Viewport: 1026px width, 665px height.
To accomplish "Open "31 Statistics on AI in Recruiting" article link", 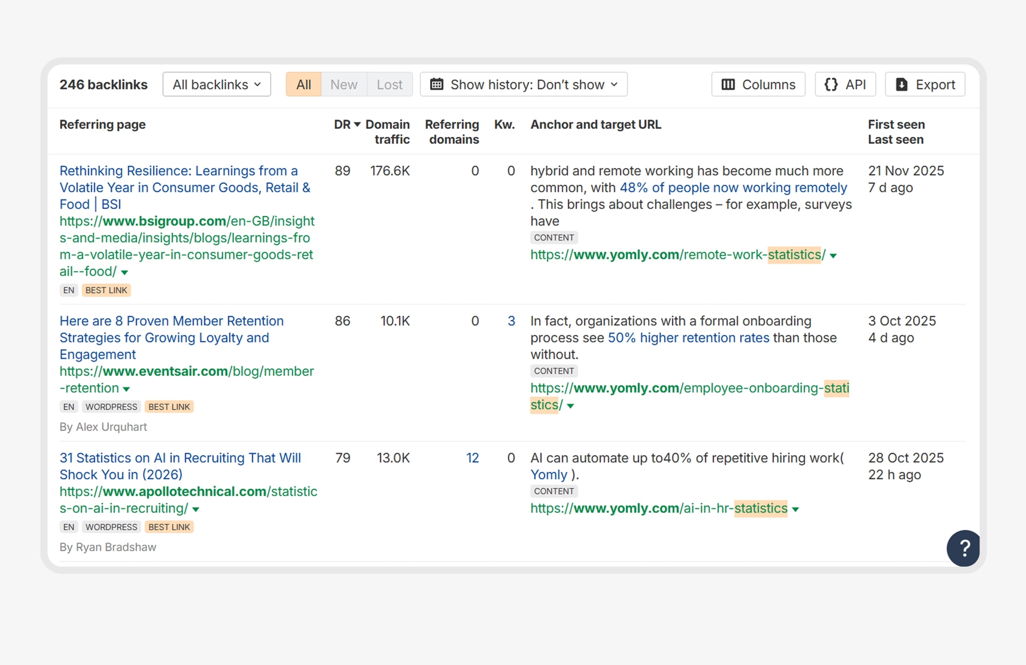I will (180, 466).
